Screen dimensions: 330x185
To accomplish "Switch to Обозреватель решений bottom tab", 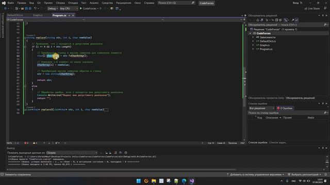I will click(x=300, y=98).
